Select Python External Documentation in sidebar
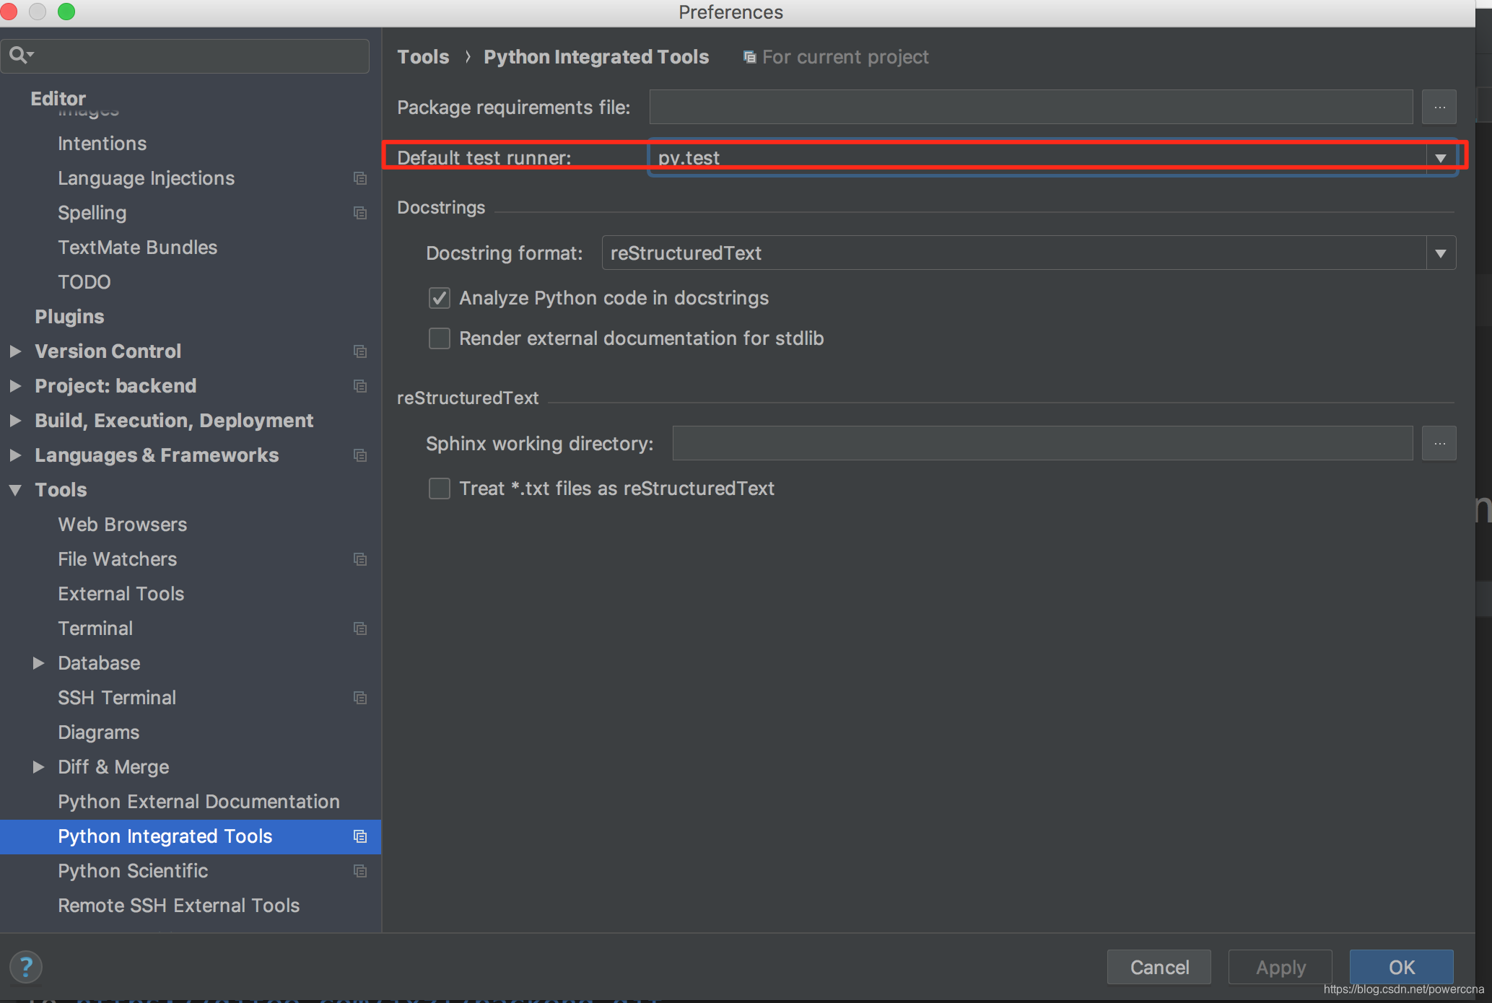 (x=199, y=802)
